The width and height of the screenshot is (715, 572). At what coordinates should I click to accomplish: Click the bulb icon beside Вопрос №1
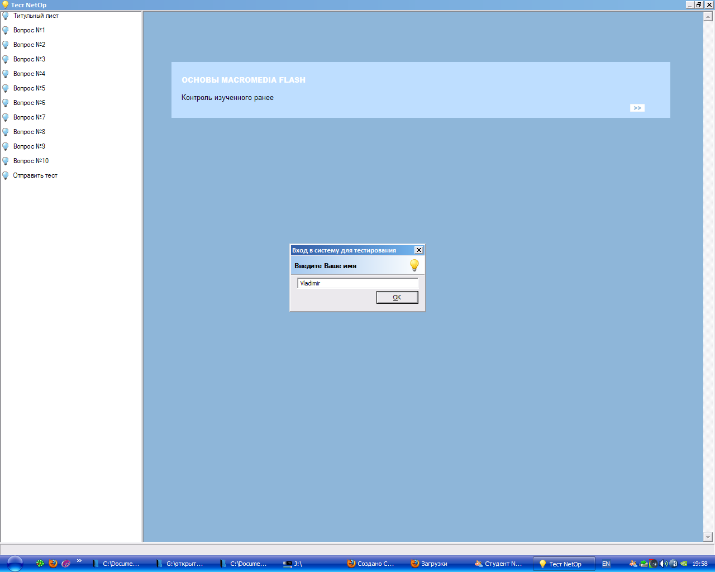[x=6, y=30]
